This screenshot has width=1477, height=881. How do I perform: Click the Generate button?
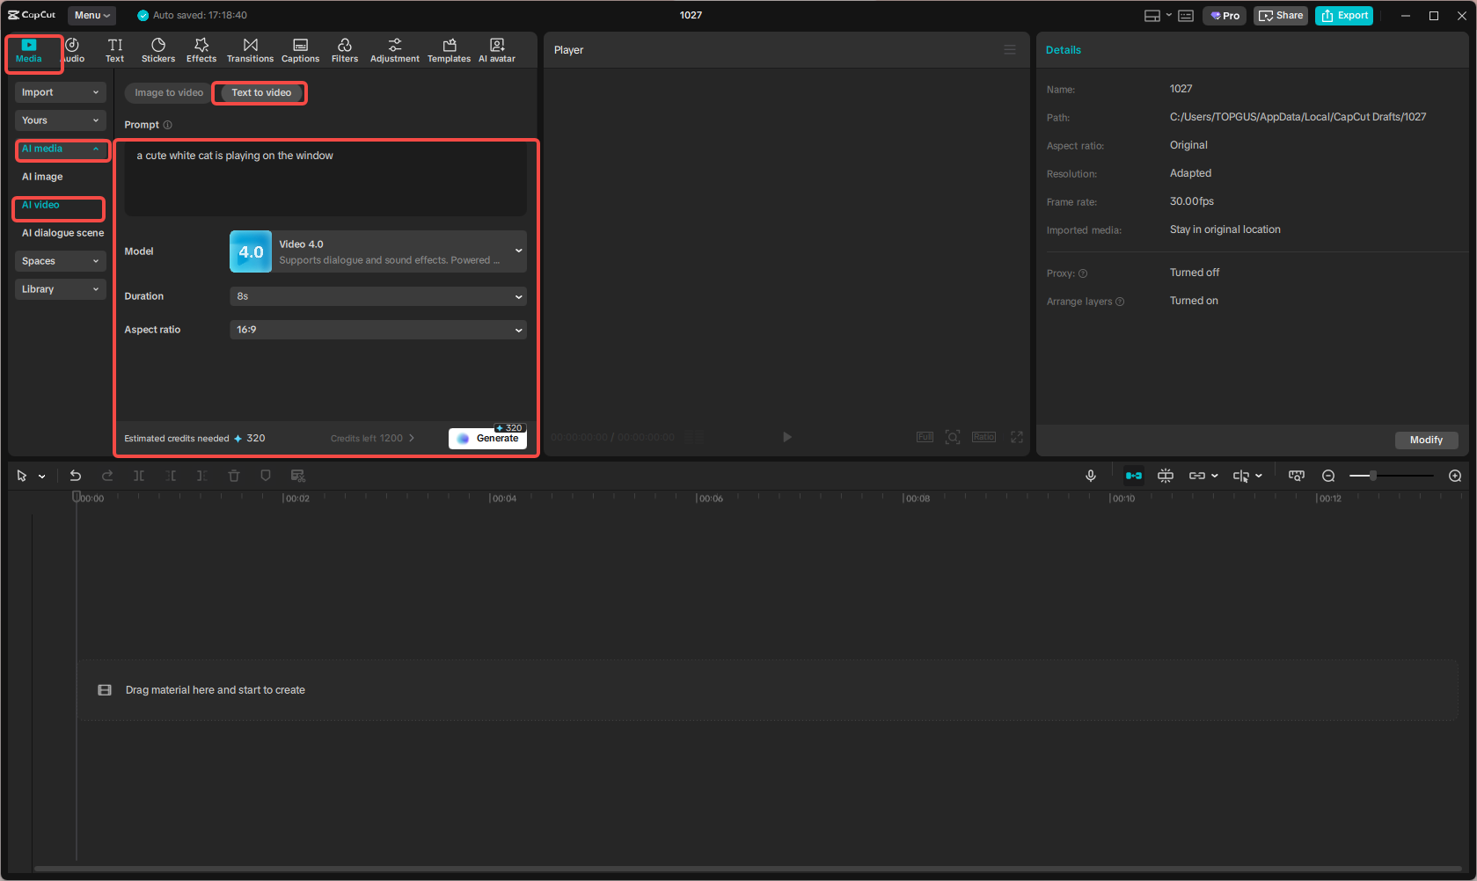click(487, 438)
